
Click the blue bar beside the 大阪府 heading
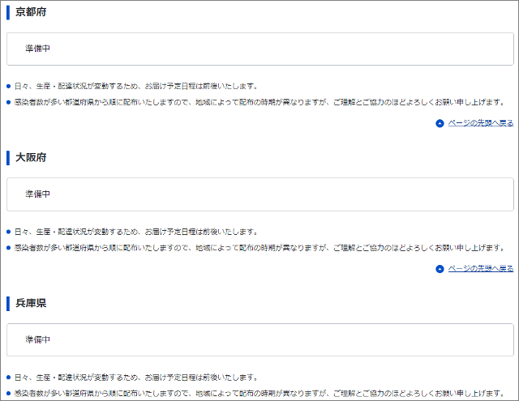tap(8, 157)
